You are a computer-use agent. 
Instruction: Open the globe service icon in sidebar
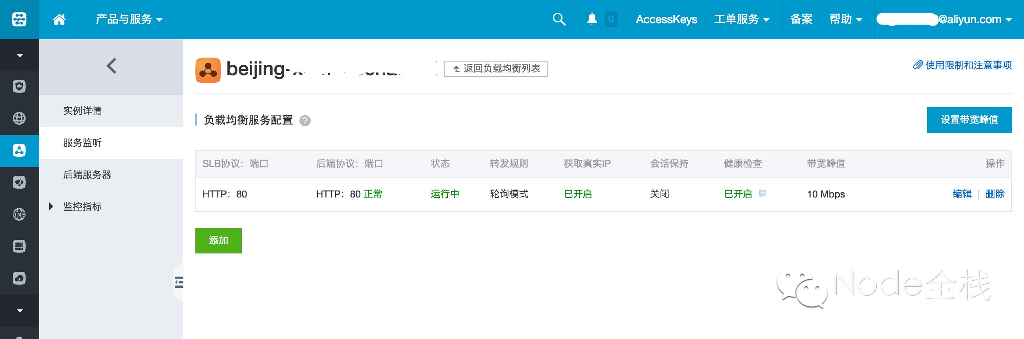point(19,118)
